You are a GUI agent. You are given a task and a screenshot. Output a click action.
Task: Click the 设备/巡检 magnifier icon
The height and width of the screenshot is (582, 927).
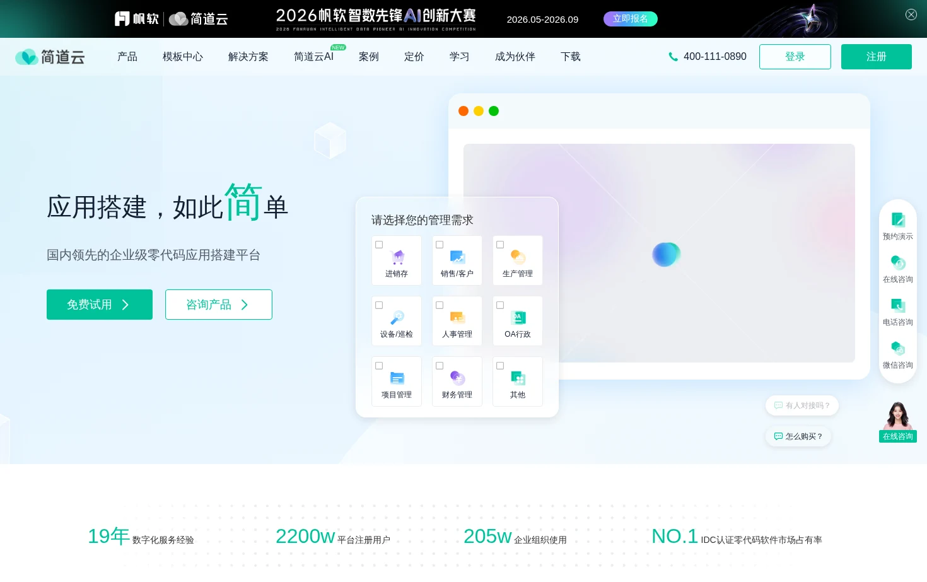coord(397,317)
